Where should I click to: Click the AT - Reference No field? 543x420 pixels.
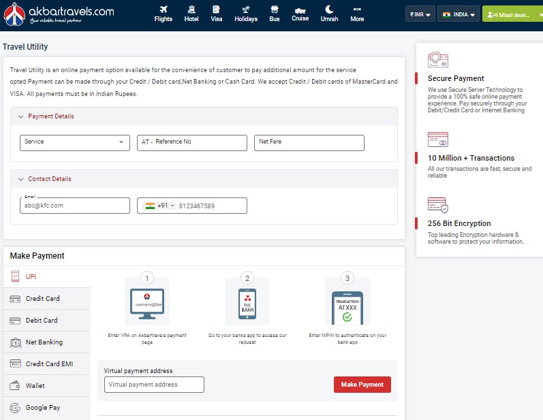pos(192,143)
